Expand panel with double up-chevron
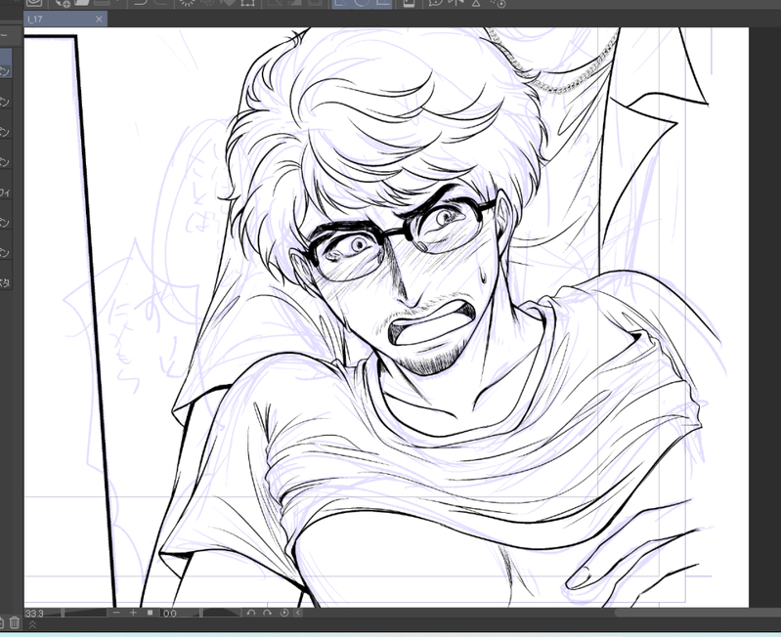Image resolution: width=781 pixels, height=637 pixels. click(33, 625)
